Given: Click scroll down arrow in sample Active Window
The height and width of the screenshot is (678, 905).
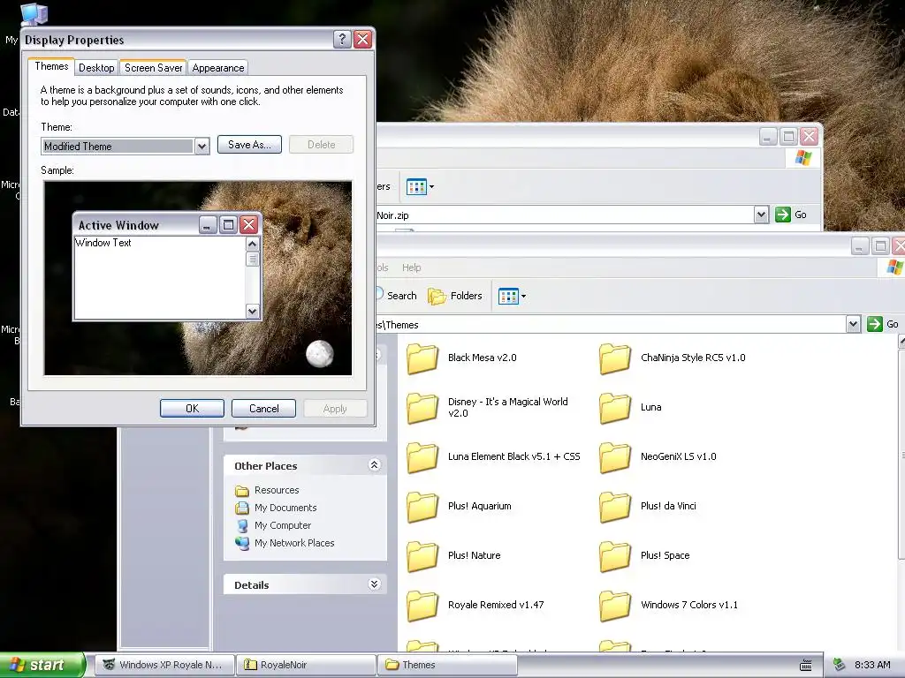Looking at the screenshot, I should [x=252, y=312].
